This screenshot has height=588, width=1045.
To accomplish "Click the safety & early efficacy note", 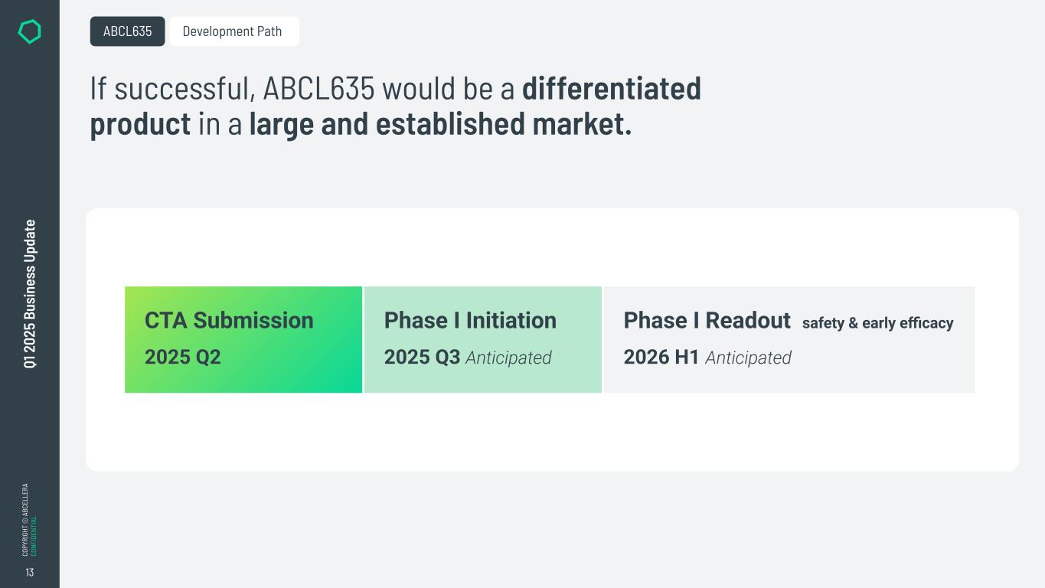I will pos(877,323).
